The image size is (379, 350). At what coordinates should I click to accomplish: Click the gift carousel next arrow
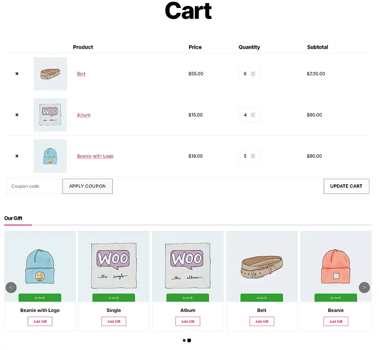[x=364, y=288]
